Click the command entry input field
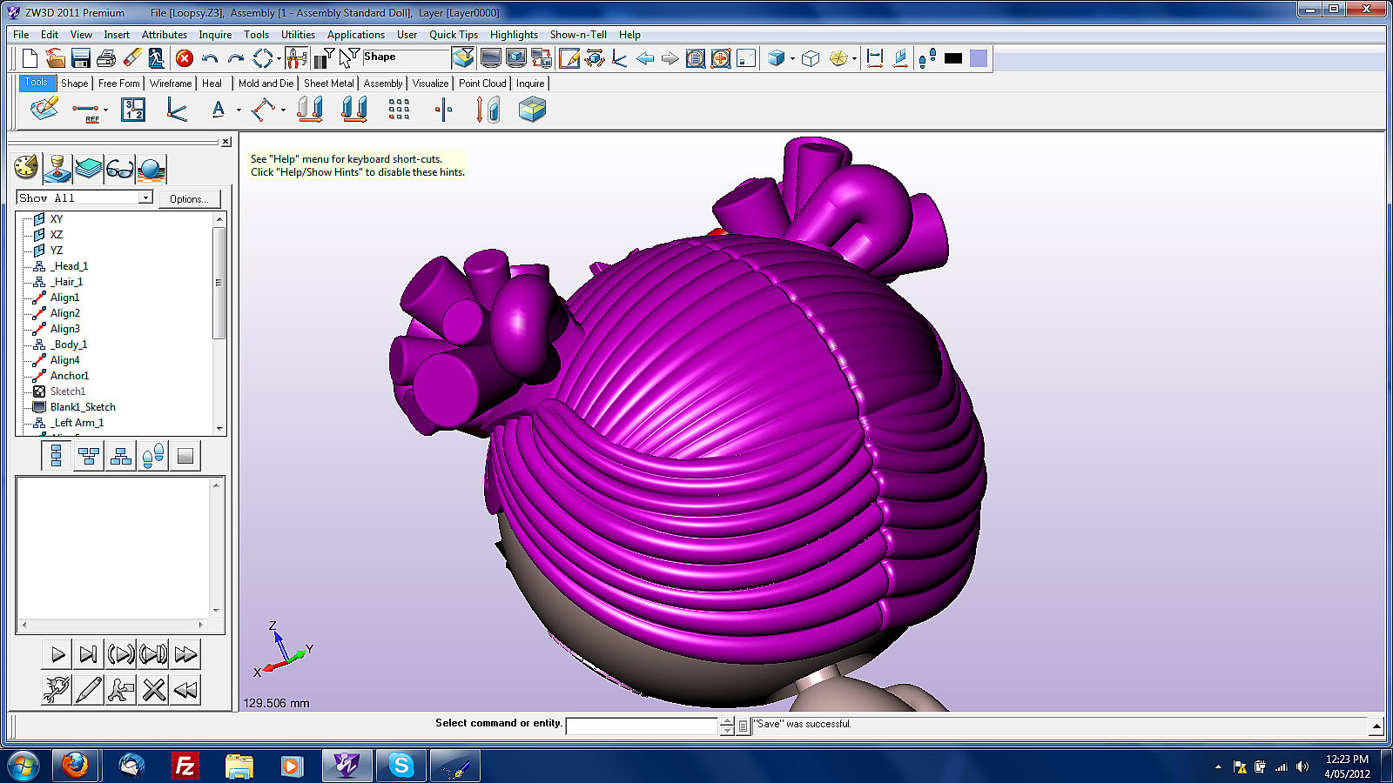1393x783 pixels. 643,726
